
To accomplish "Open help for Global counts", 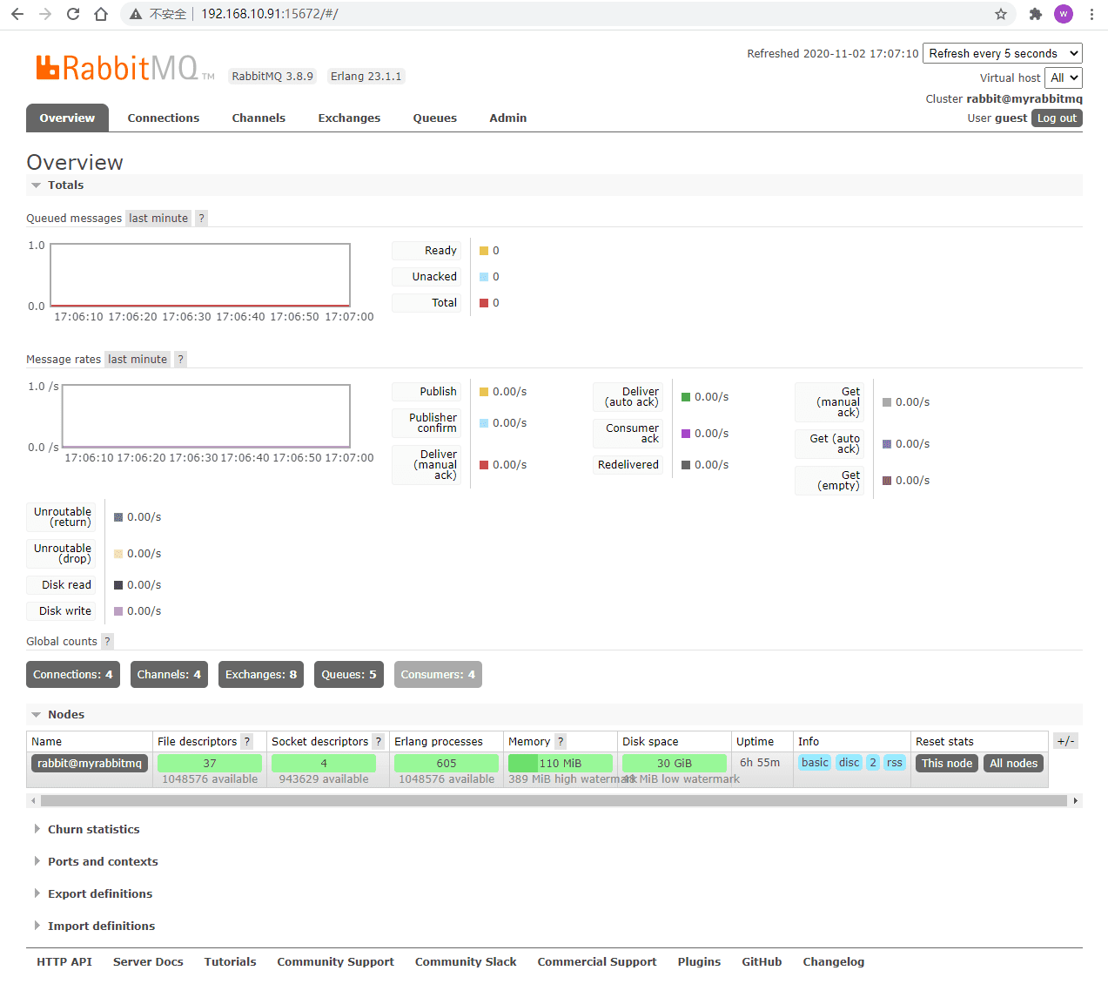I will pos(107,642).
